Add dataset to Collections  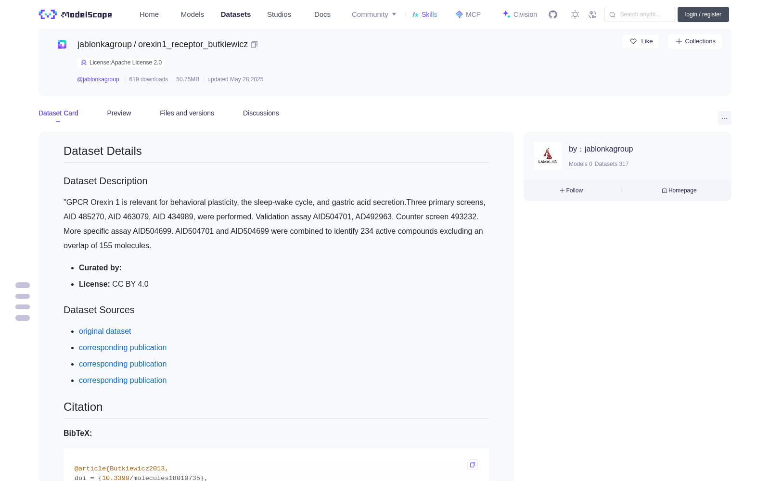pyautogui.click(x=695, y=41)
